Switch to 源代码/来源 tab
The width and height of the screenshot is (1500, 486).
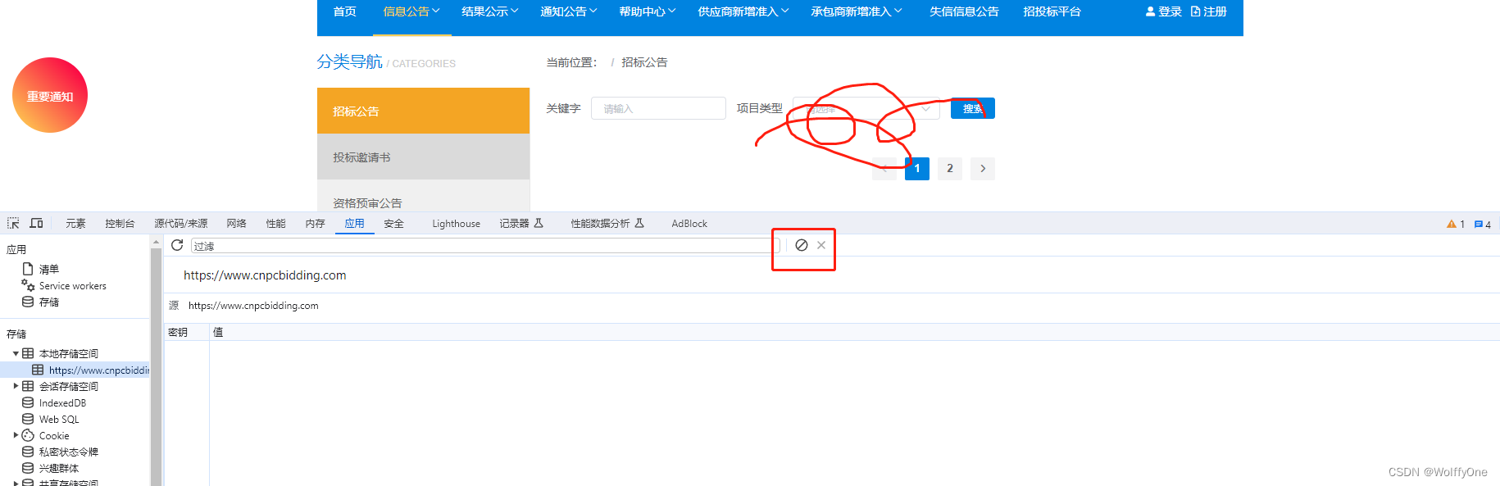click(181, 224)
